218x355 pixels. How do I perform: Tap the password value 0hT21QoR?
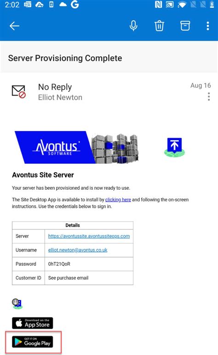click(x=59, y=264)
